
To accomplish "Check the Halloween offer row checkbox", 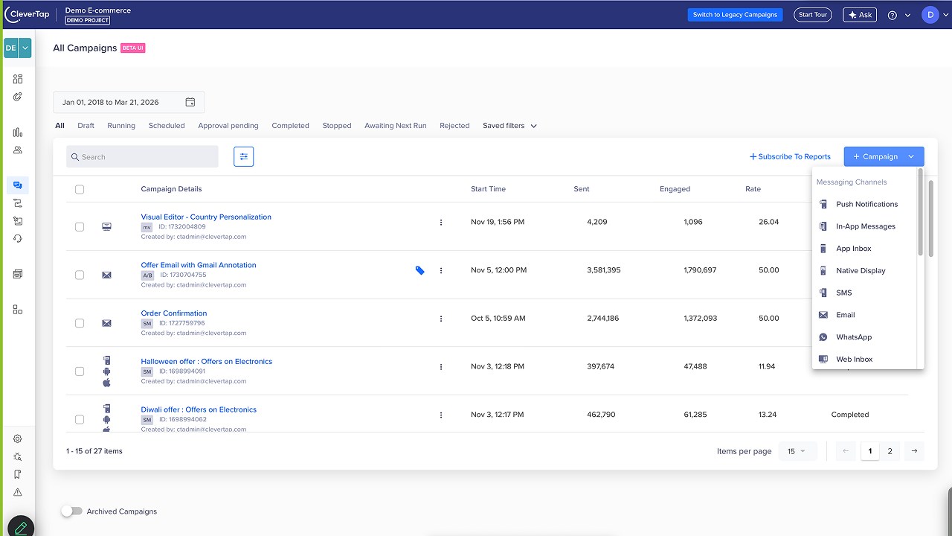I will point(80,371).
